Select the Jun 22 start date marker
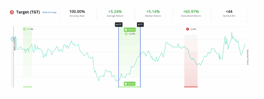 point(118,24)
